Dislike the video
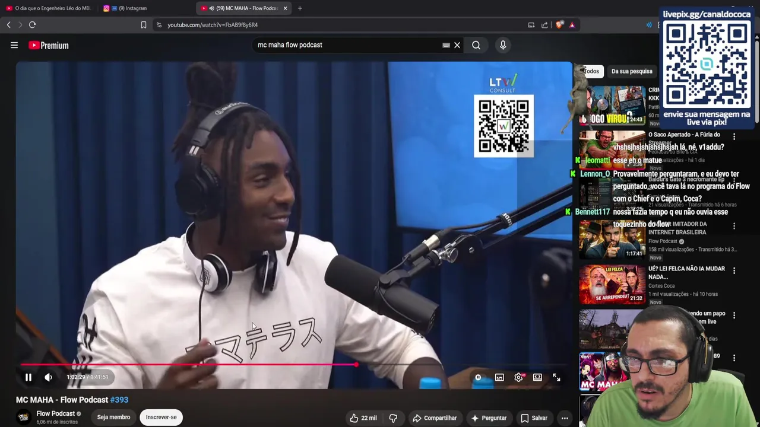Screen dimensions: 760x427 pyautogui.click(x=393, y=418)
